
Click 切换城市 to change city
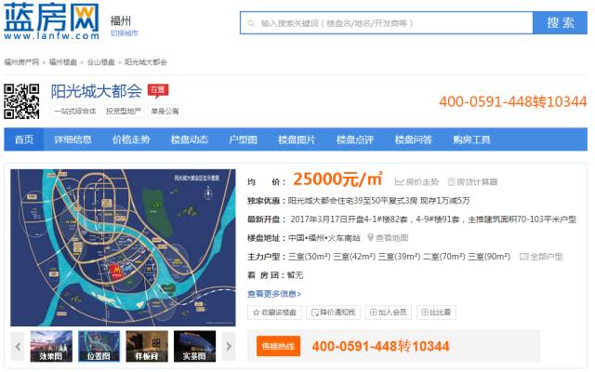pyautogui.click(x=124, y=33)
